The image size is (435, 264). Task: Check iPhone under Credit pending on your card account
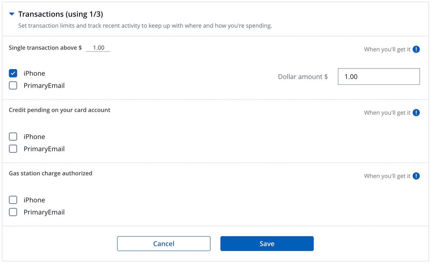pos(13,137)
